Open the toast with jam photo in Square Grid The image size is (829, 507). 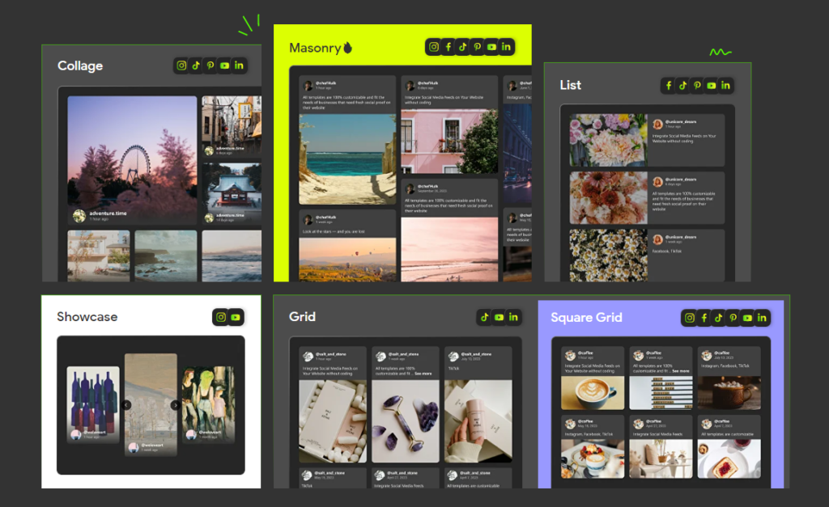pos(729,459)
